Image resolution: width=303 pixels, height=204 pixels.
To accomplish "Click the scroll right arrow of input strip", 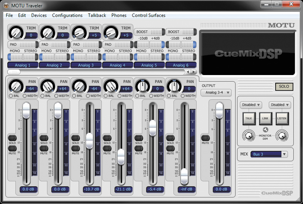I will pyautogui.click(x=194, y=72).
